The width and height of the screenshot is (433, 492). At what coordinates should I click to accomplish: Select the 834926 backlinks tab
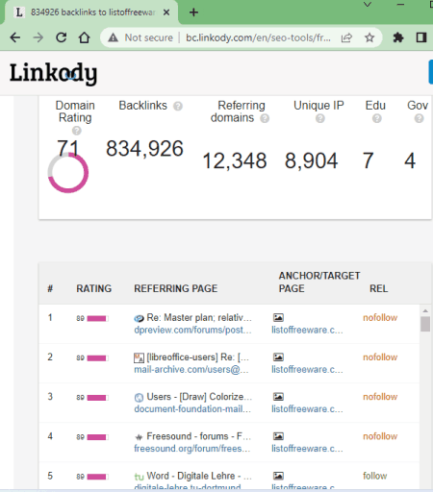pyautogui.click(x=91, y=12)
